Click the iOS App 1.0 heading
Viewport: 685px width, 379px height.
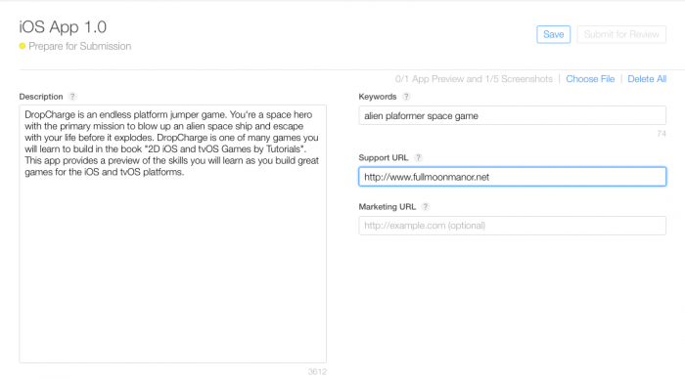coord(63,27)
